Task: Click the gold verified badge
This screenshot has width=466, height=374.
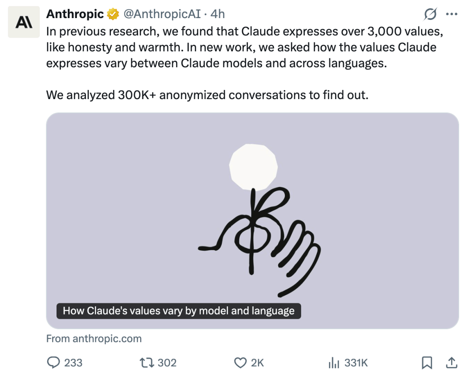Action: tap(113, 14)
